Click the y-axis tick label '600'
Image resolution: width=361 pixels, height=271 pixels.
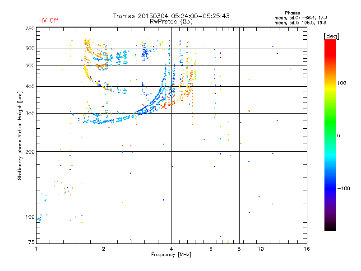pos(30,48)
